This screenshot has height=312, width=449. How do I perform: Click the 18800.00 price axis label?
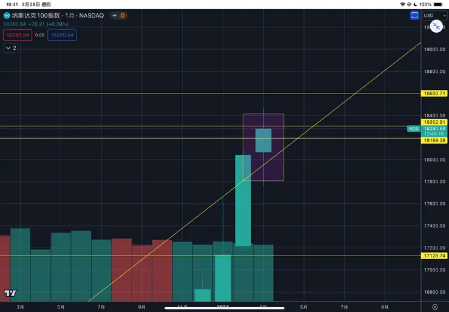(434, 72)
